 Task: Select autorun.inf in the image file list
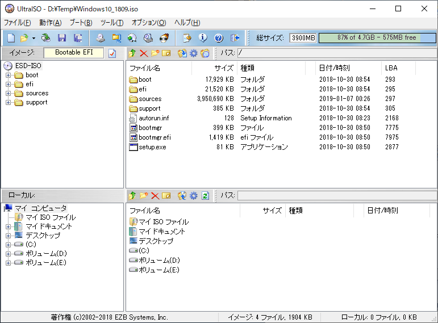click(154, 118)
